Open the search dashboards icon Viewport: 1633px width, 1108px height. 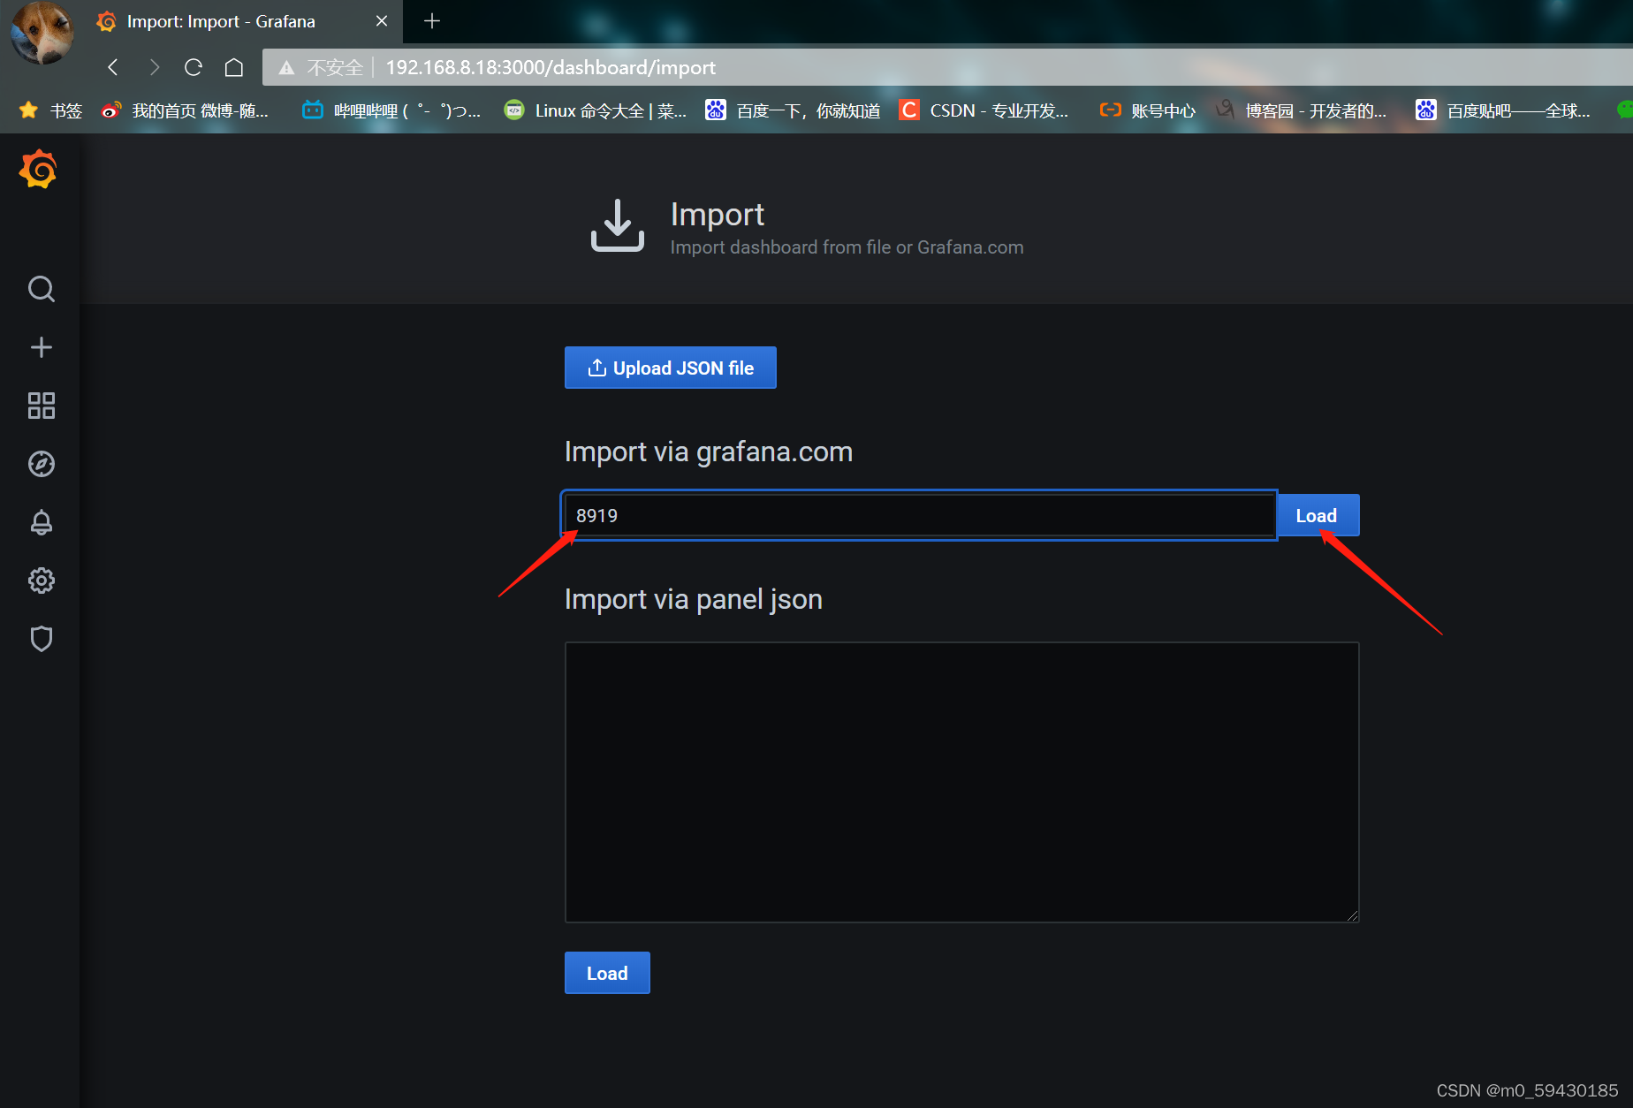coord(42,289)
